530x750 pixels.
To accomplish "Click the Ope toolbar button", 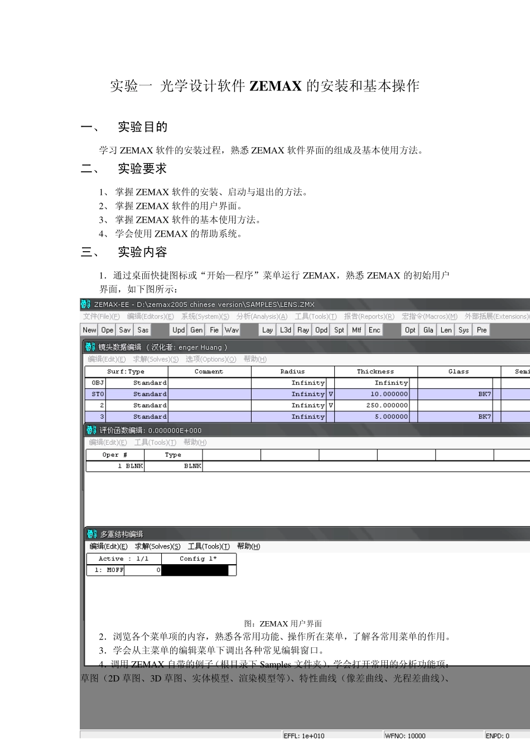I will (x=107, y=330).
